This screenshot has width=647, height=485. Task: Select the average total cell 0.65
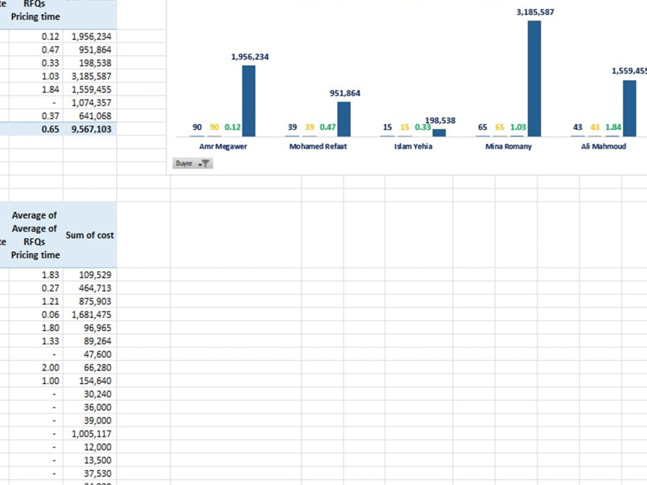point(36,129)
